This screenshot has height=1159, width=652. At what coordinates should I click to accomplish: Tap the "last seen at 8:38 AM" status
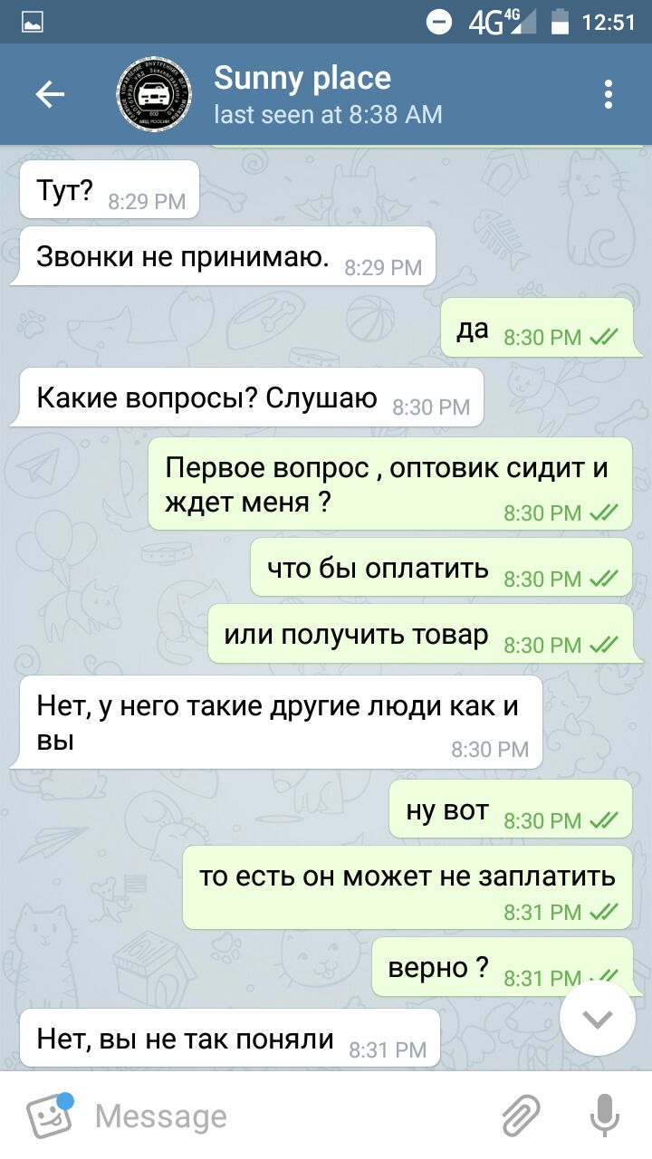point(328,114)
